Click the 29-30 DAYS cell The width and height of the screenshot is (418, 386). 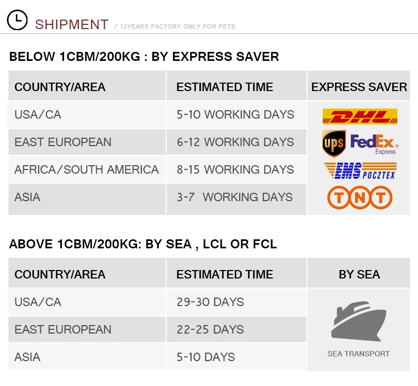(210, 302)
